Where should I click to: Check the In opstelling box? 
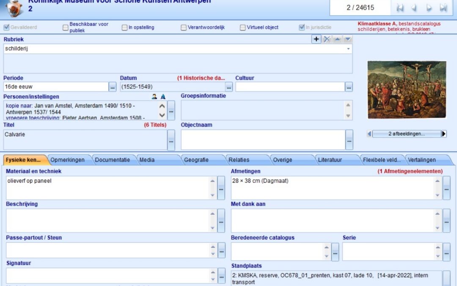click(x=124, y=28)
